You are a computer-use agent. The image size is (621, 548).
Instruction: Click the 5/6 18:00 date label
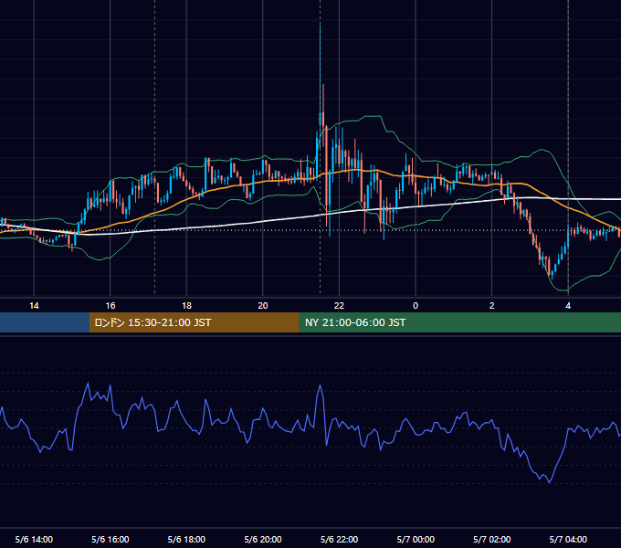(186, 539)
